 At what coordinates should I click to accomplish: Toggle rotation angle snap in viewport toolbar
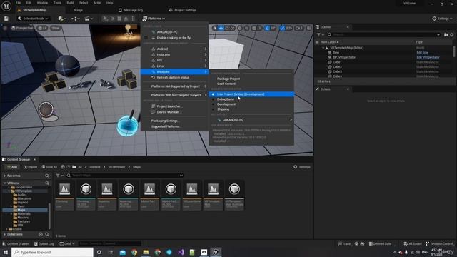(266, 28)
